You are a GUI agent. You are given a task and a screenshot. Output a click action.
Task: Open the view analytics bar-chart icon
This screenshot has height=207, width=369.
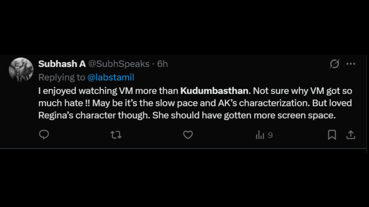(x=260, y=135)
